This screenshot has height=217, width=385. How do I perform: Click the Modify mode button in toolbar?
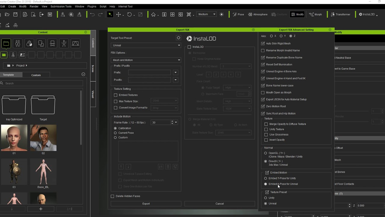[x=297, y=14]
